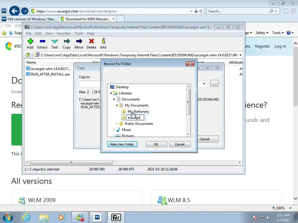Collapse the Documents tree node
The height and width of the screenshot is (223, 298).
tap(114, 99)
